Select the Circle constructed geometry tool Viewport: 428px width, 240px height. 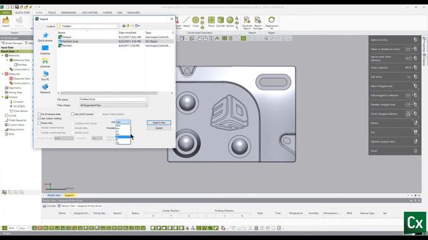(195, 22)
